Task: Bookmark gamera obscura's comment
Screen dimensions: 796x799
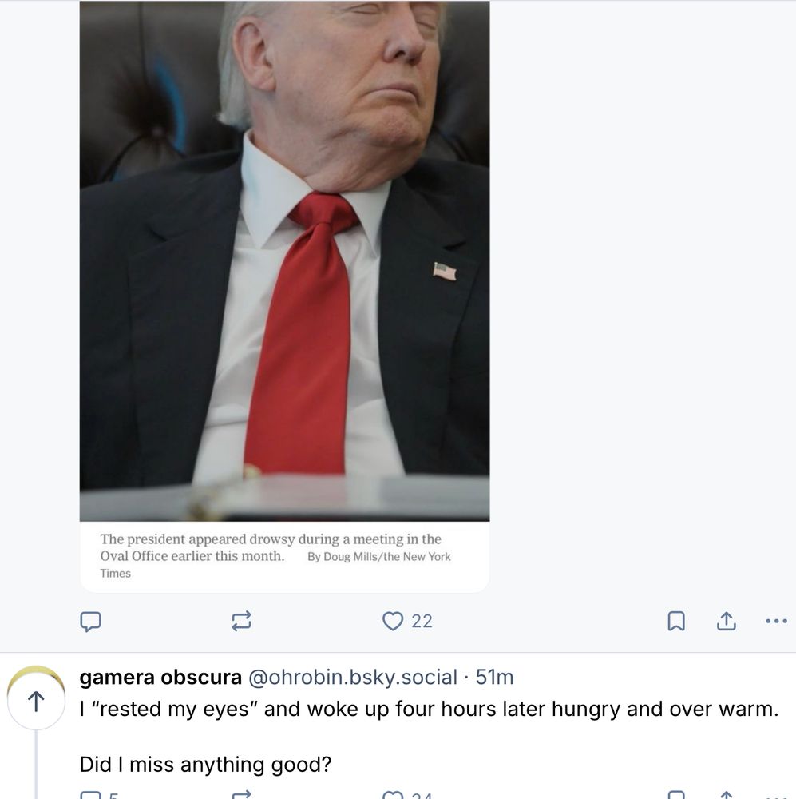Action: coord(675,795)
